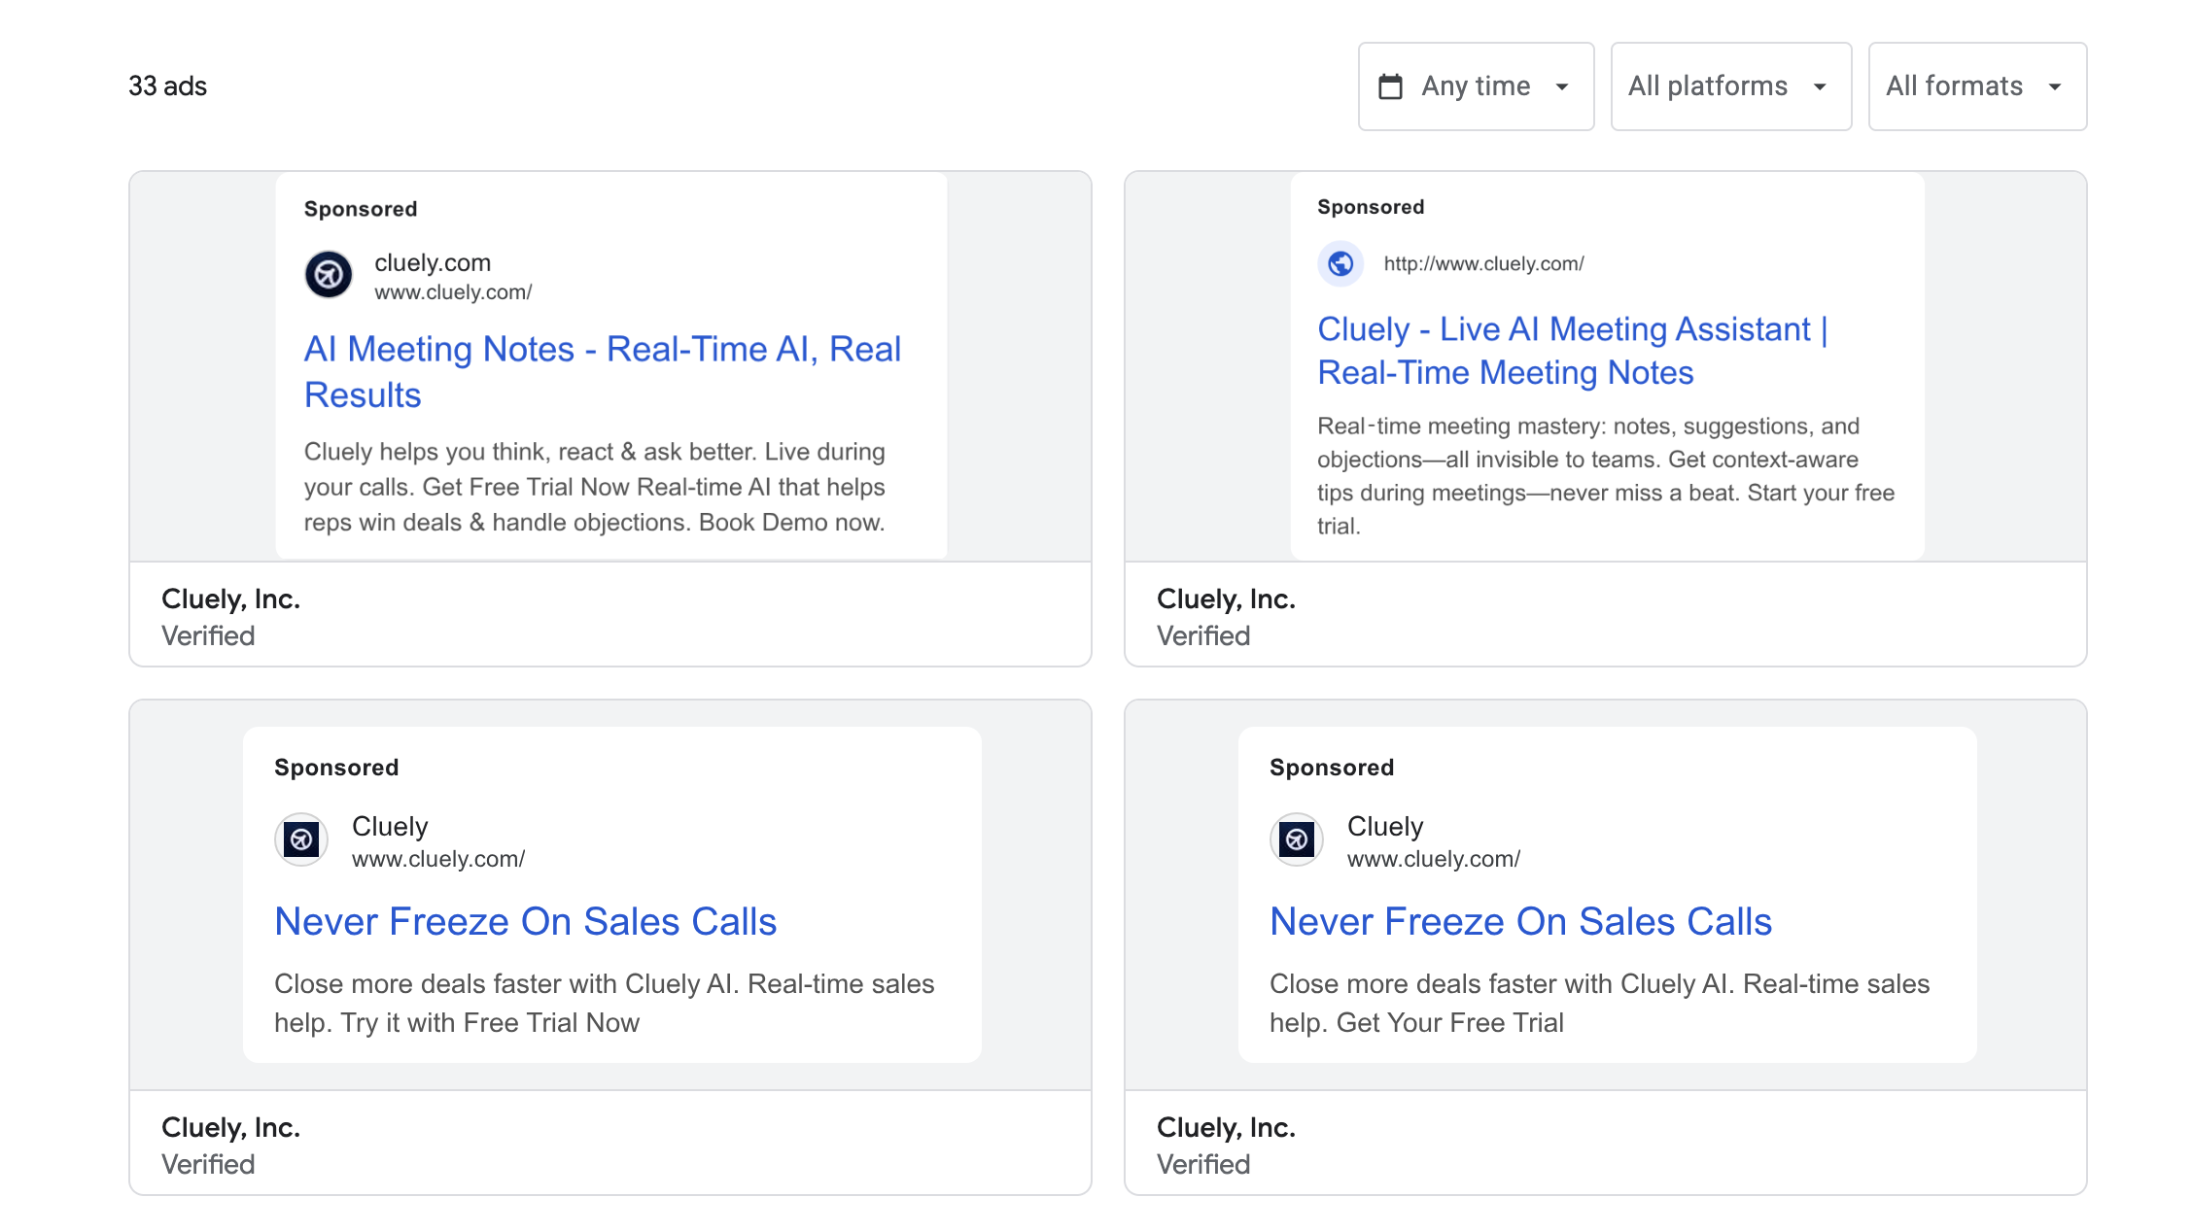Click 'Sponsored' label in the AI Meeting Notes ad

(x=361, y=209)
